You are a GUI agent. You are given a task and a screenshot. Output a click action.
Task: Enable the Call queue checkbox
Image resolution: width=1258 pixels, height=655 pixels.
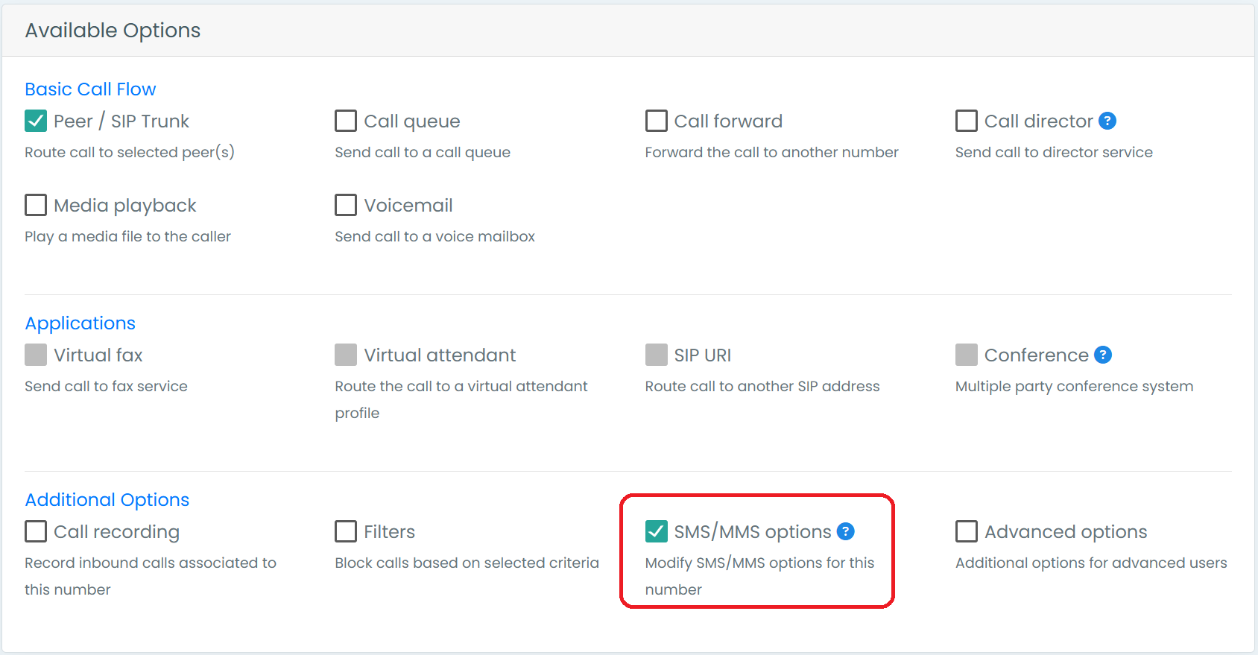(346, 121)
